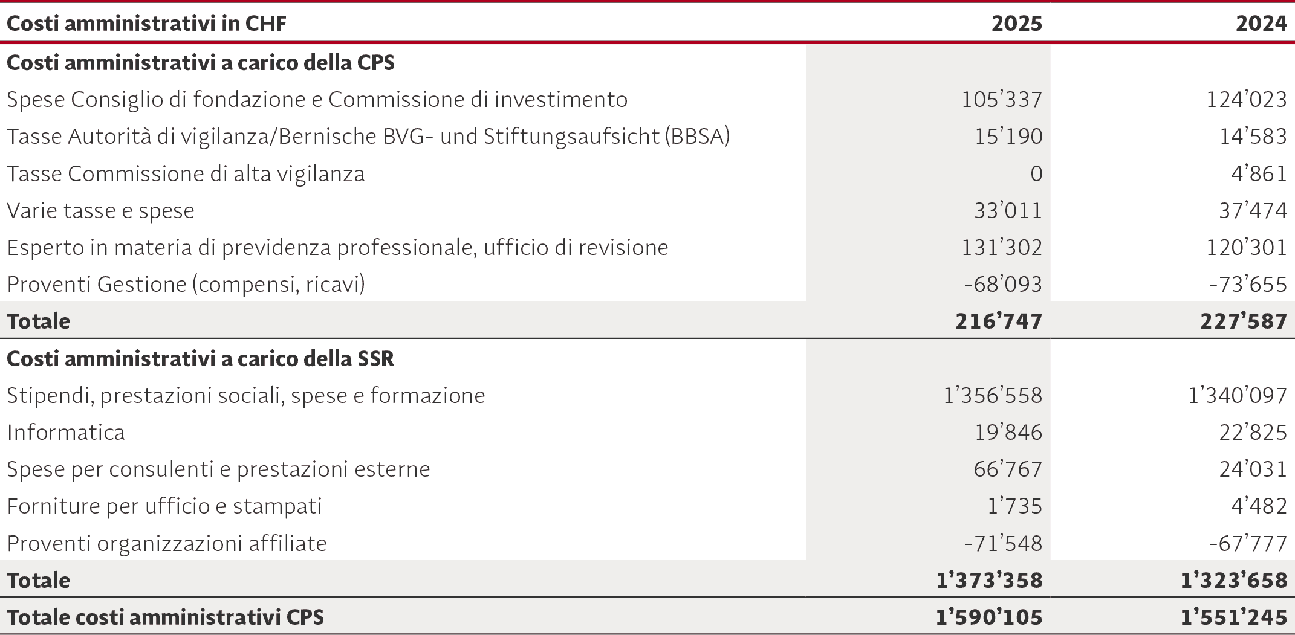Select the Stipendi value 1'356'558

[x=993, y=396]
